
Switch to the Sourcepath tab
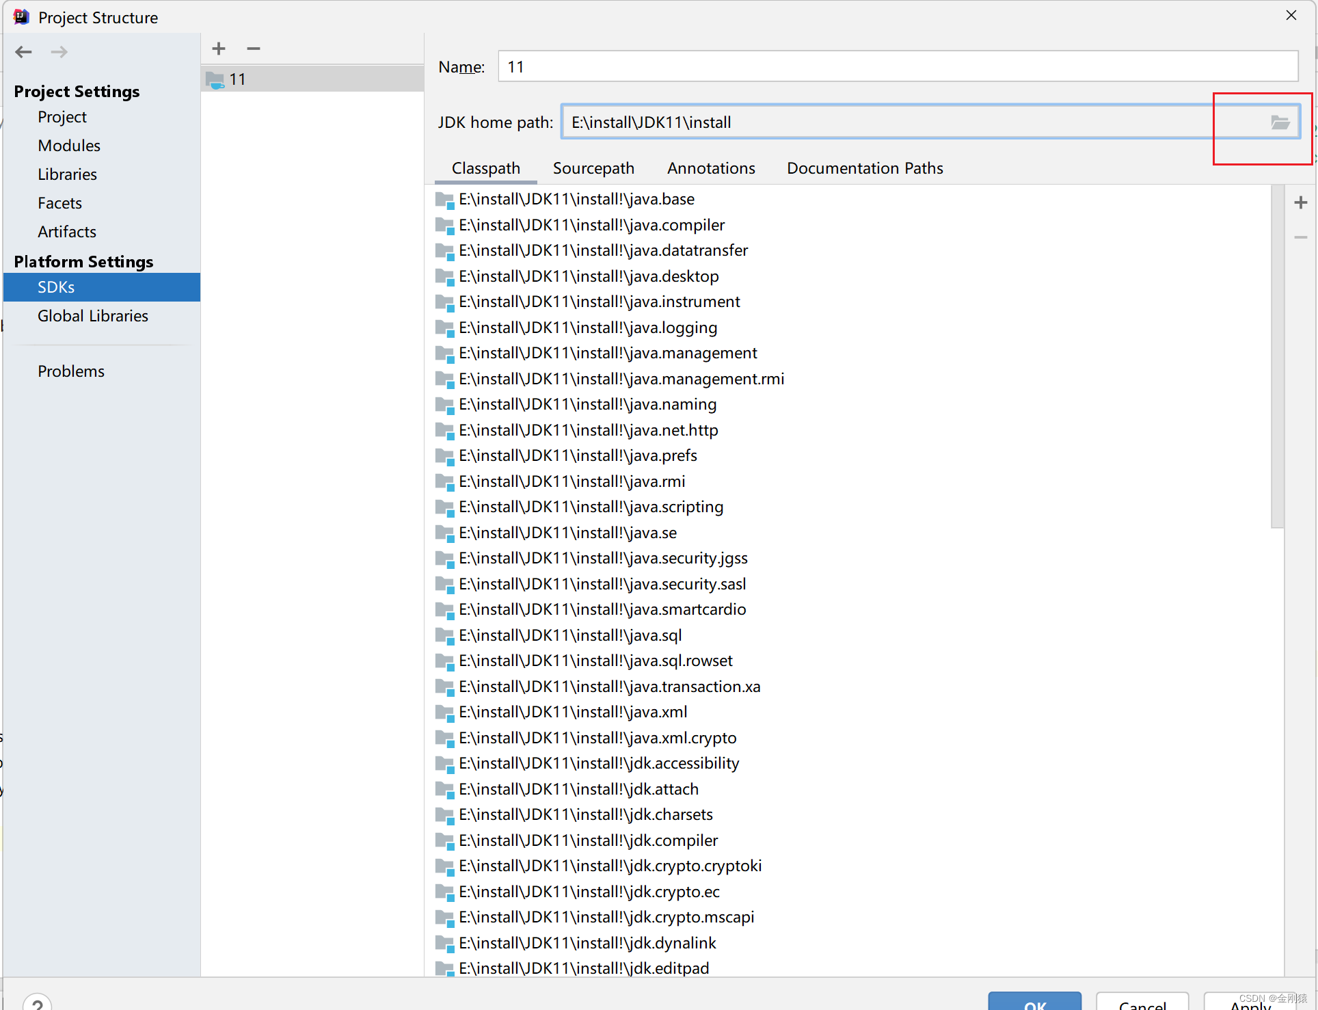click(593, 168)
